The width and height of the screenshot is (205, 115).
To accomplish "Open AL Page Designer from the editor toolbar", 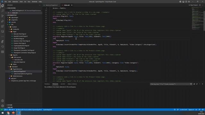I will click(193, 5).
